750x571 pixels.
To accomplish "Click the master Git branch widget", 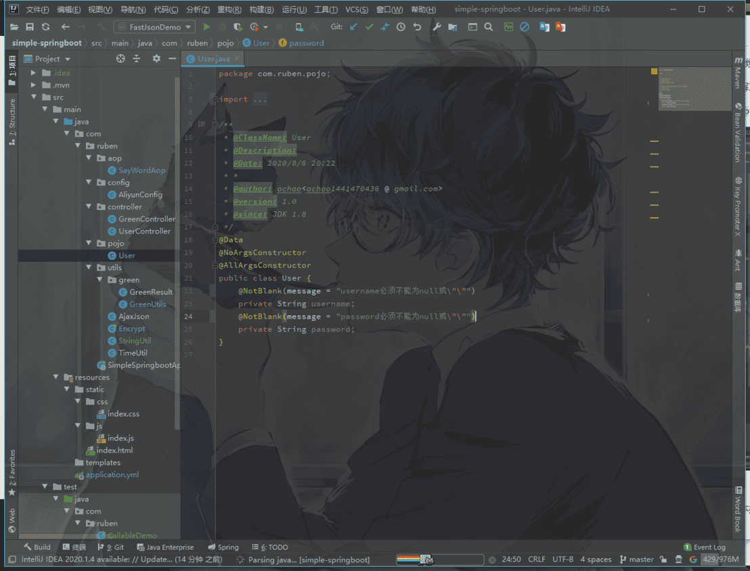I will (x=636, y=559).
